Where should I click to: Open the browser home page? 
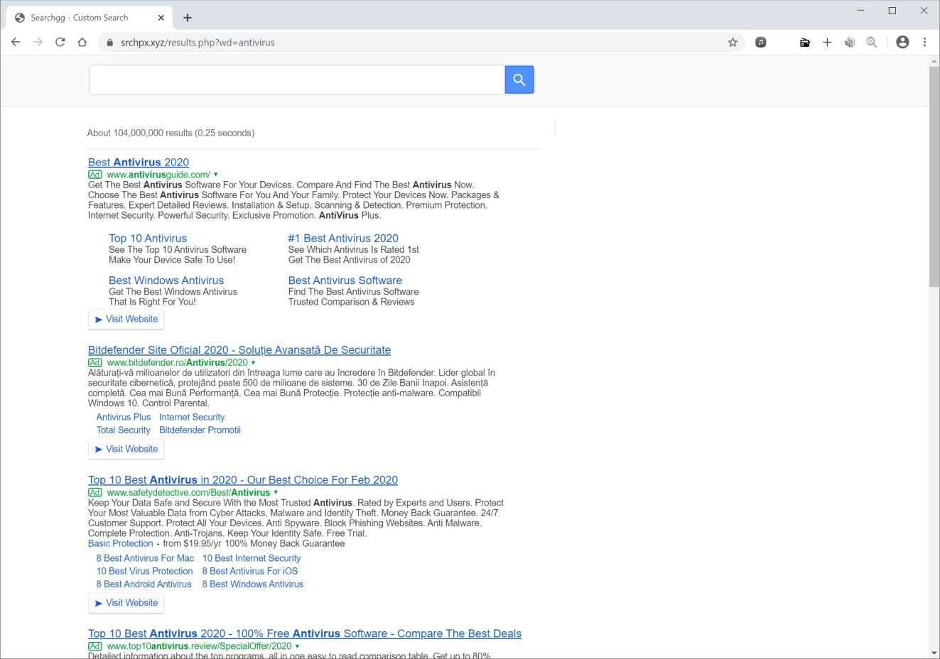coord(82,42)
